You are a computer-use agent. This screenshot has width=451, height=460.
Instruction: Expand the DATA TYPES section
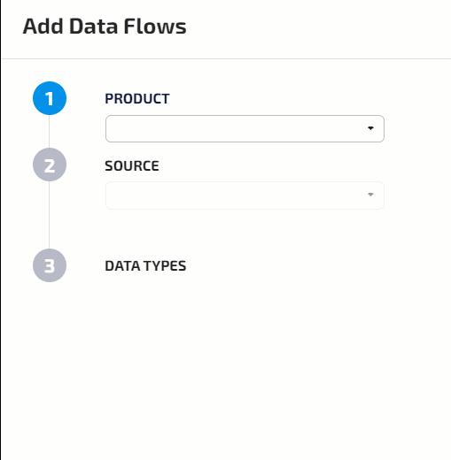point(145,266)
